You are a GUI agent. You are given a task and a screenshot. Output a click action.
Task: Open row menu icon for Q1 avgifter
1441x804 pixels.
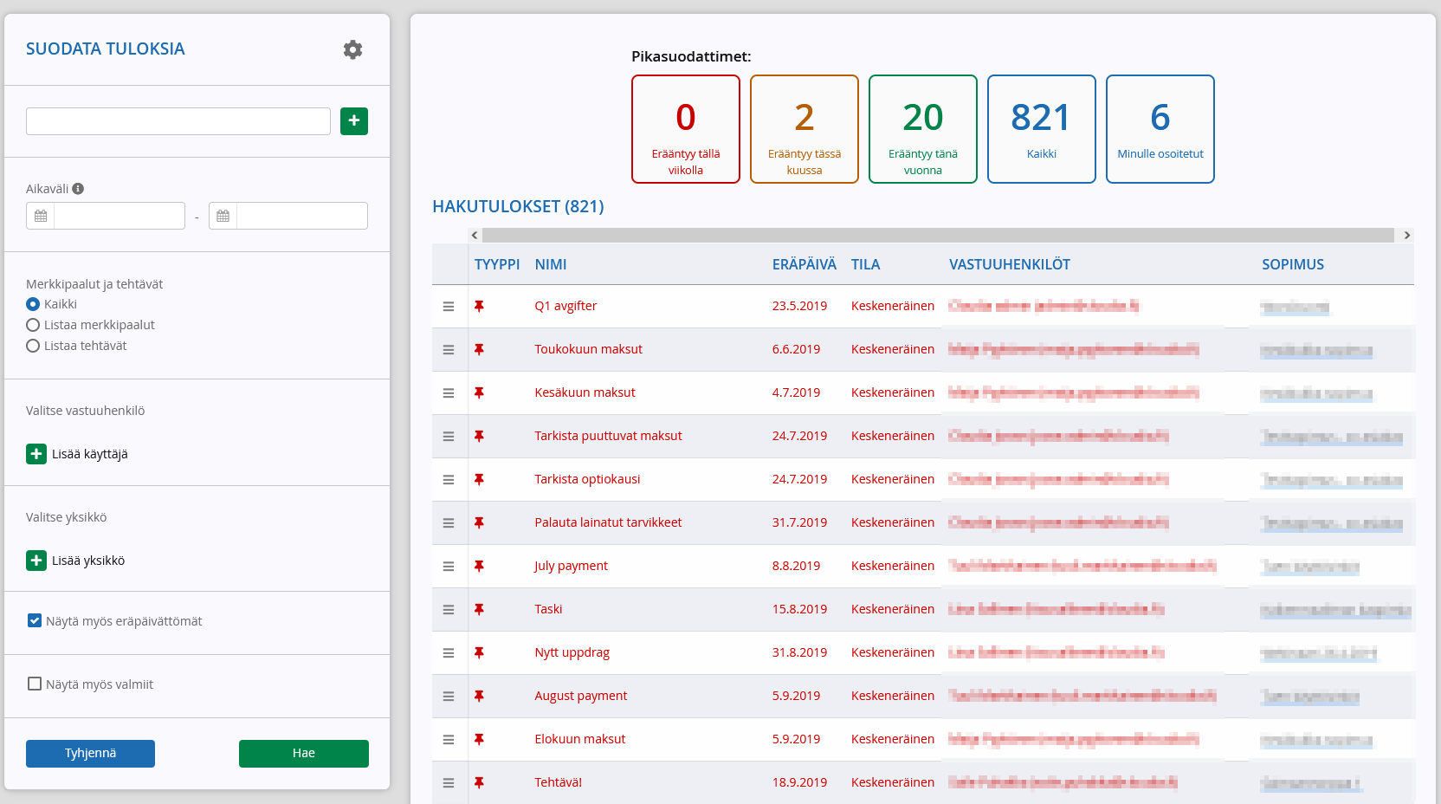tap(449, 307)
